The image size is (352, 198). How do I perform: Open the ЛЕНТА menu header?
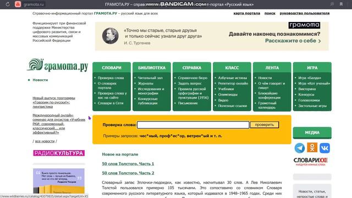click(x=272, y=68)
